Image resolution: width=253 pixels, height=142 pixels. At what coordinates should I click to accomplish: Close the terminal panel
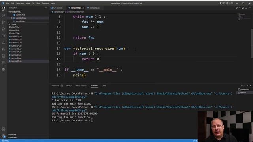[250, 86]
